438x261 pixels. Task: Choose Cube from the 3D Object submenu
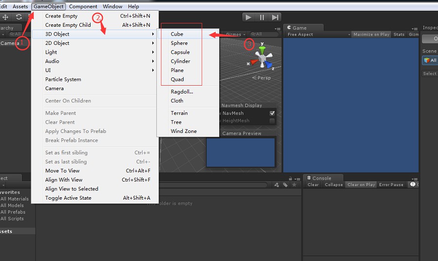pyautogui.click(x=188, y=34)
